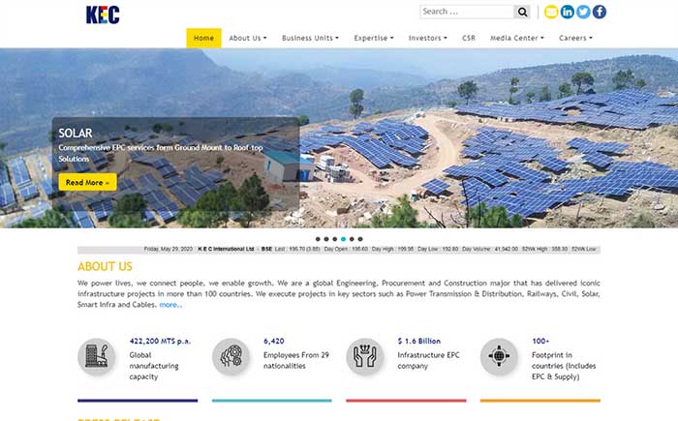This screenshot has height=421, width=678.
Task: Select the Home menu item
Action: coord(203,38)
